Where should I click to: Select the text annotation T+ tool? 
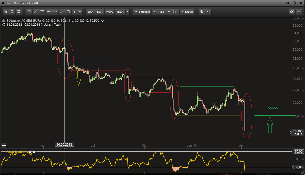click(x=29, y=12)
